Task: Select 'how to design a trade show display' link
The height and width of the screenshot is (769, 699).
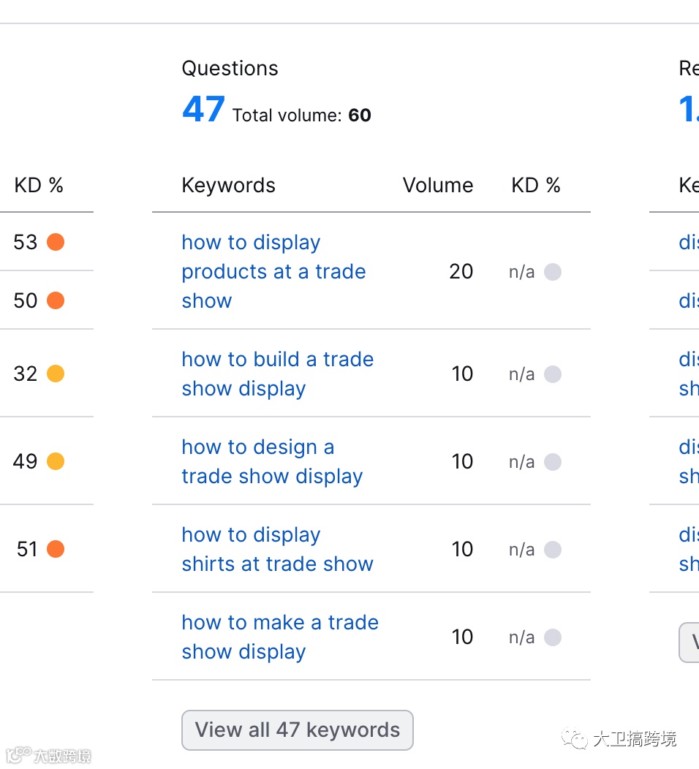Action: click(271, 461)
